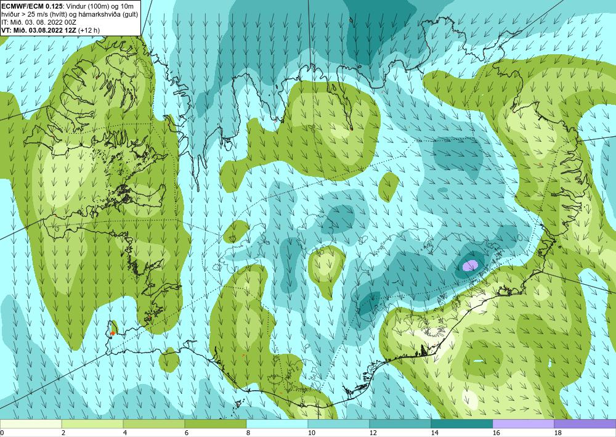Click the legend label '2'
This screenshot has height=437, width=616.
point(63,433)
